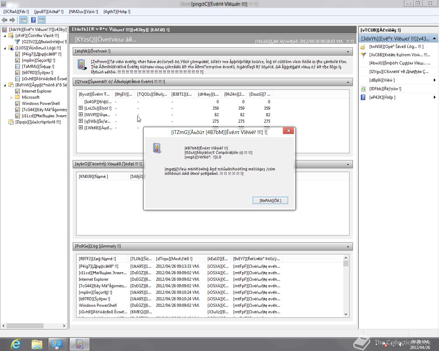Expand the Error row in the summary table
This screenshot has height=351, width=439.
coord(81,108)
